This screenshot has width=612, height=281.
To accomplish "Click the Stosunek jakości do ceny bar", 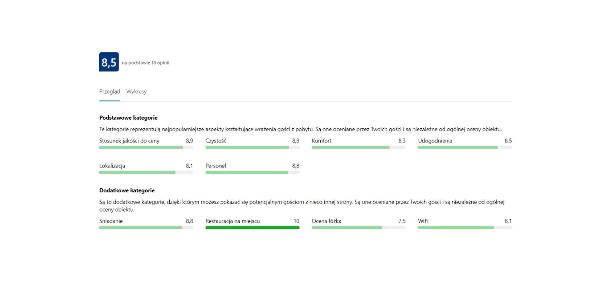I will (x=146, y=147).
